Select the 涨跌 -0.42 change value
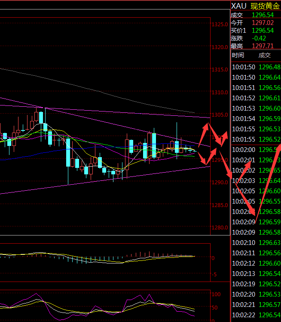This screenshot has width=281, height=322. point(259,38)
